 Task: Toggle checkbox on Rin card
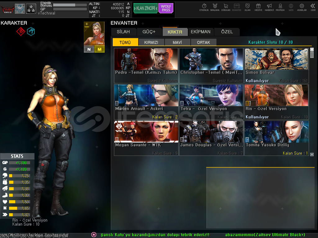pos(248,103)
